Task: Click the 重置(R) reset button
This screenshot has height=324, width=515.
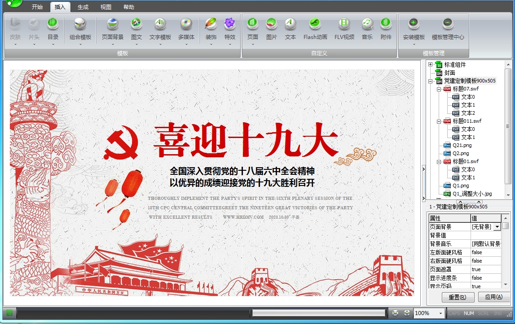Action: coord(458,297)
